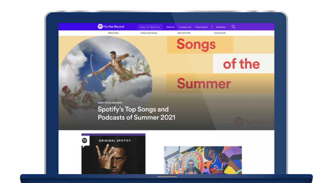Click Spotify badge on podcast thumbnail
The width and height of the screenshot is (327, 183).
coord(85,141)
